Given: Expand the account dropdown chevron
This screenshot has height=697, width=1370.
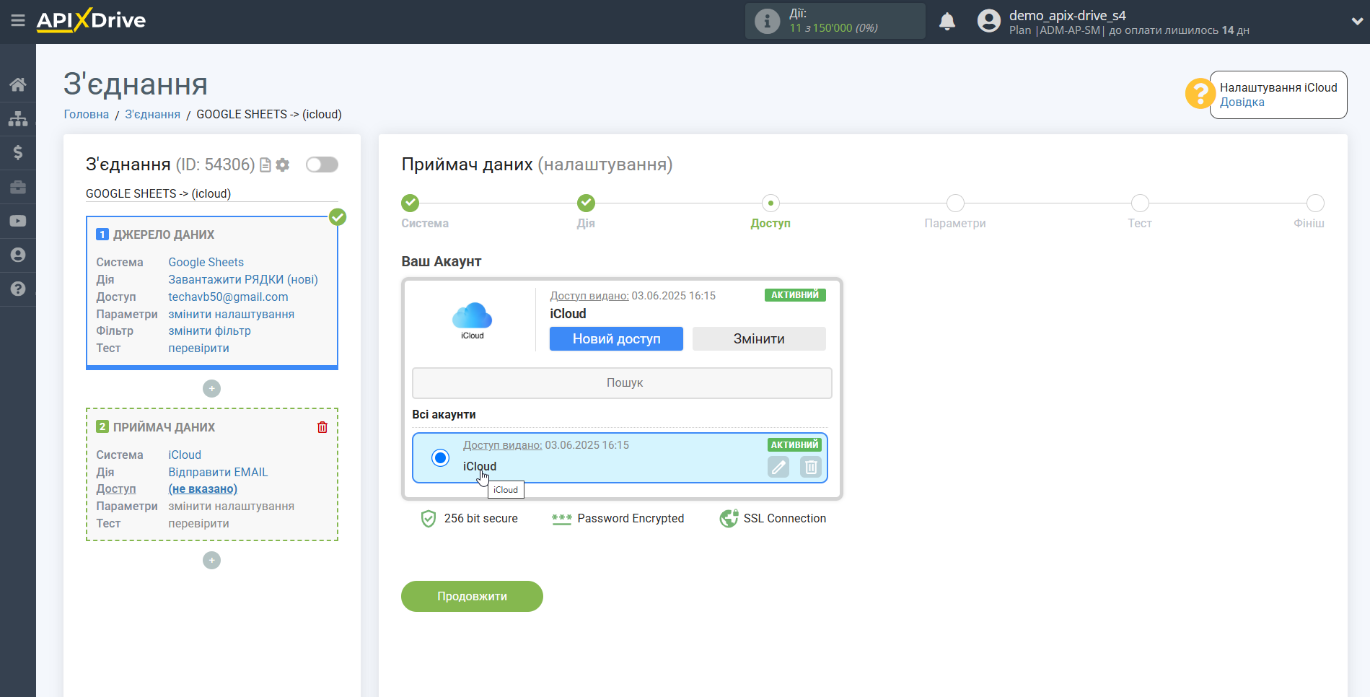Looking at the screenshot, I should 1357,21.
